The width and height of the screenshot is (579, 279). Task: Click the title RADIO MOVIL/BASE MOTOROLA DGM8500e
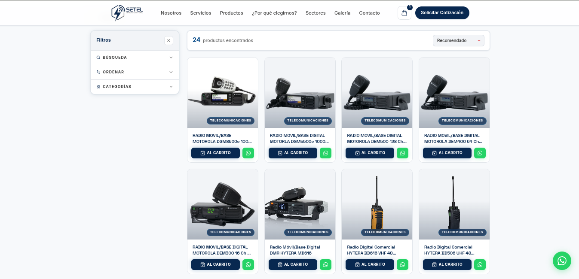222,138
